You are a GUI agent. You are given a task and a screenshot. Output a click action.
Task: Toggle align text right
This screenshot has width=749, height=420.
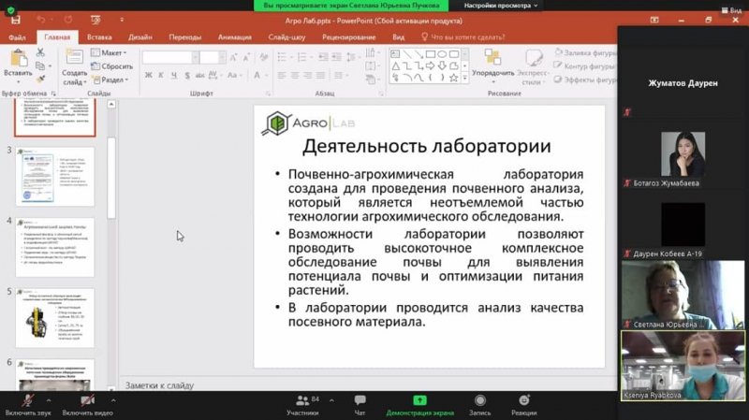[x=308, y=76]
